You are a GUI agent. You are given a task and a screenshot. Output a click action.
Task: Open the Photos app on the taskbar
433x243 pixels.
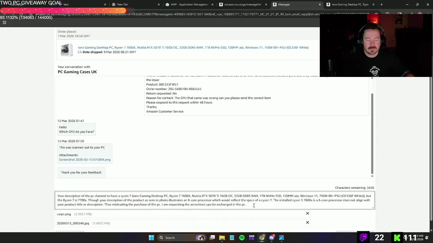(x=281, y=238)
